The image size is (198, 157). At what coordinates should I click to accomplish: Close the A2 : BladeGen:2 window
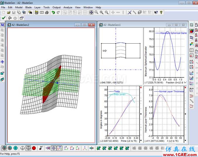coord(92,25)
